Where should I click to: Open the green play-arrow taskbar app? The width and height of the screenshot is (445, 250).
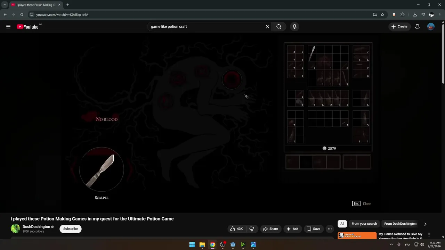243,245
